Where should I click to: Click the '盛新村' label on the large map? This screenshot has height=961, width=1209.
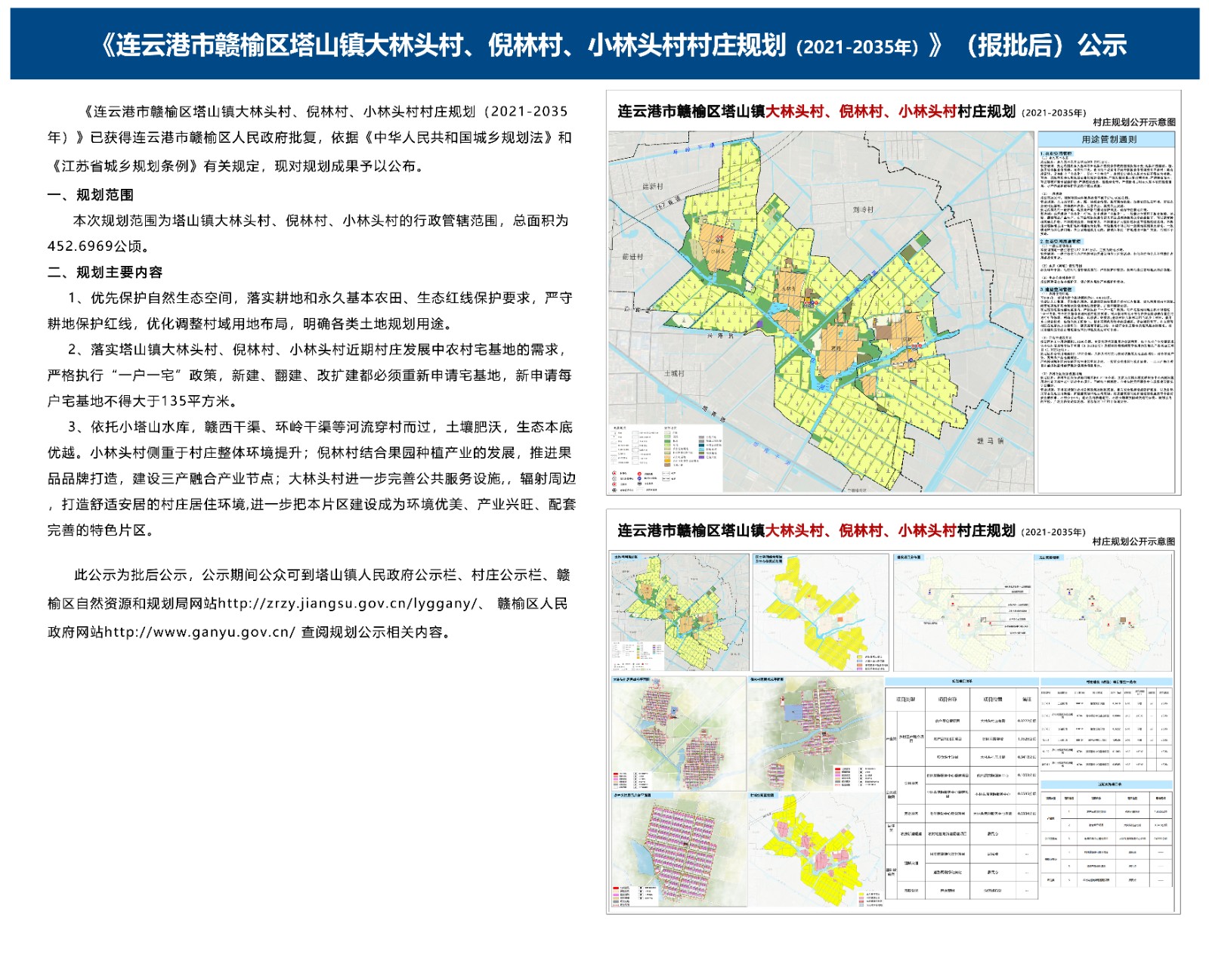point(653,186)
